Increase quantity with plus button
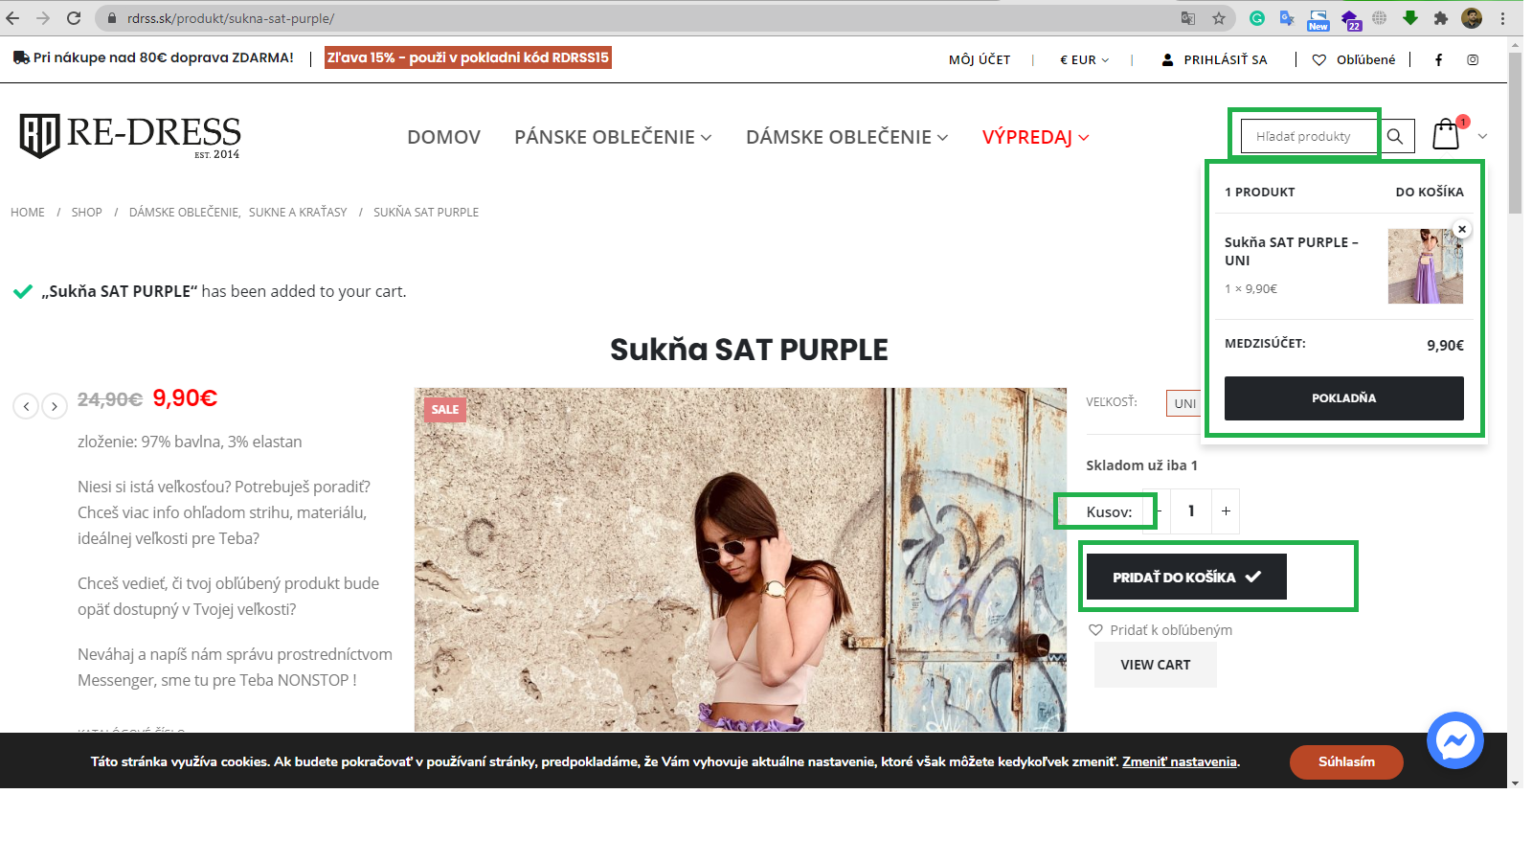Screen dimensions: 1532x862 coord(1226,511)
